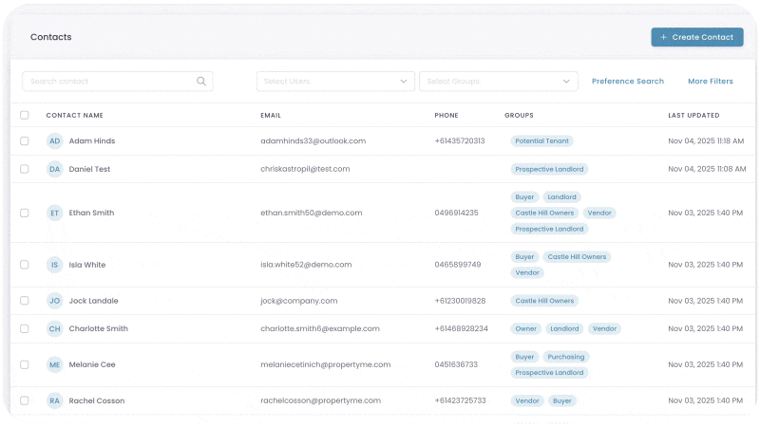Screen dimensions: 760x427
Task: Click Ethan Smith ET avatar
Action: (x=55, y=213)
